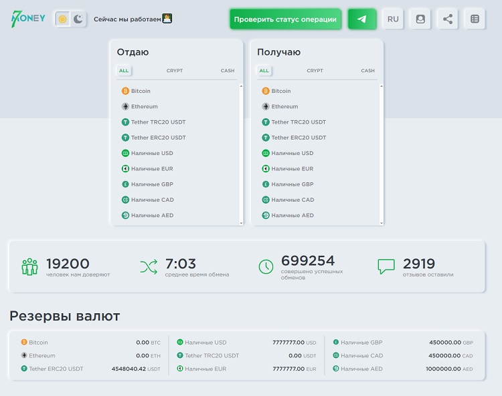Open the Telegram channel button
502x396 pixels.
[x=362, y=19]
